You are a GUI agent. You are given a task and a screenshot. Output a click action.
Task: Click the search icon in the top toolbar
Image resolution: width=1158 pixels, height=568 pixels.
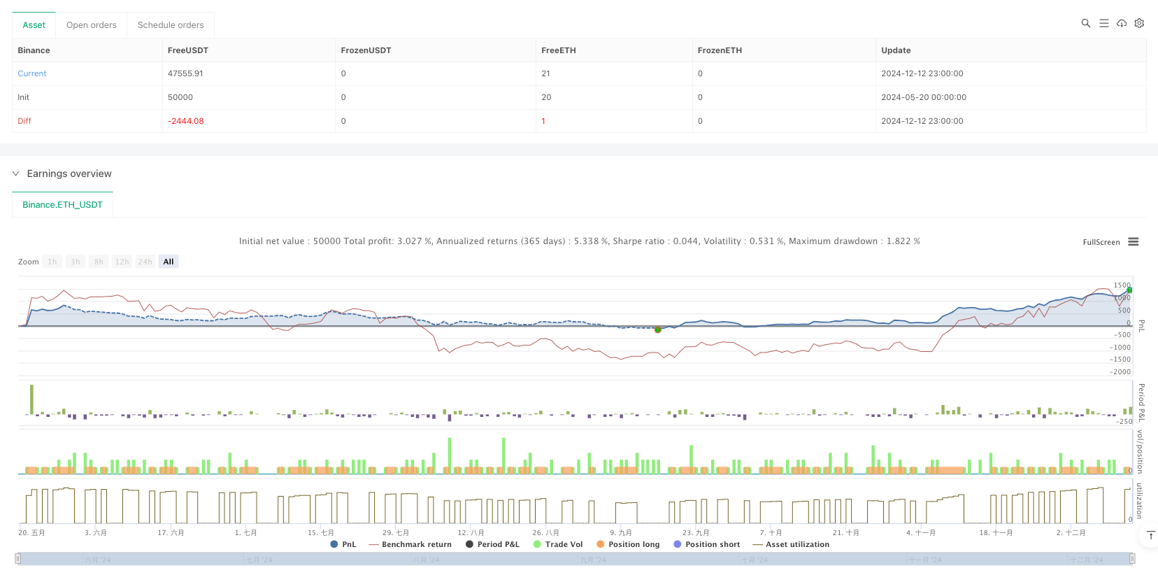coord(1085,23)
